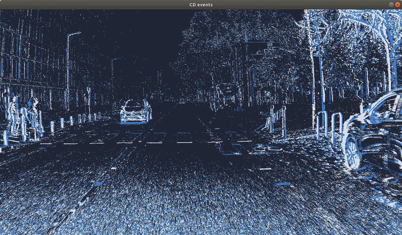Click the grey minimize button in title bar

[391, 4]
